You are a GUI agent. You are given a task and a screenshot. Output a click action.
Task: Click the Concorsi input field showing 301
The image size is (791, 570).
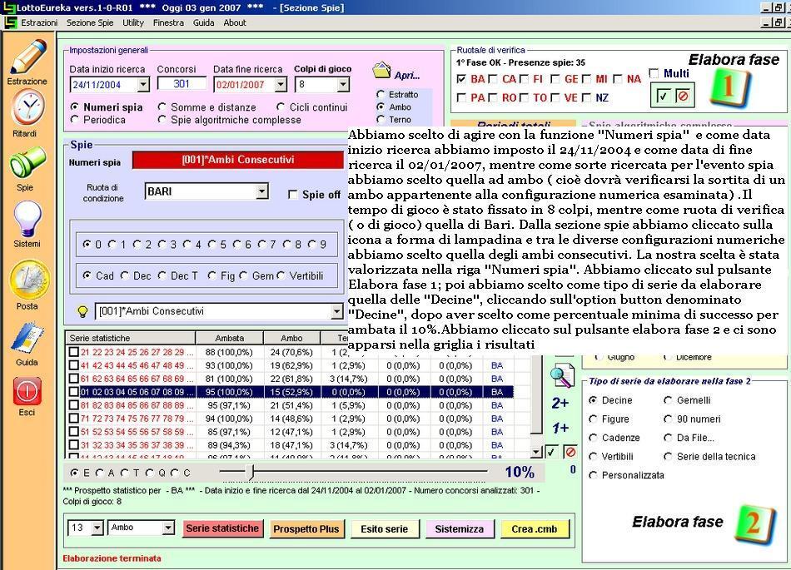click(x=182, y=84)
